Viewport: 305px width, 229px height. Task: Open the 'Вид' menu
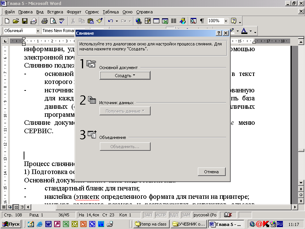pyautogui.click(x=40, y=12)
